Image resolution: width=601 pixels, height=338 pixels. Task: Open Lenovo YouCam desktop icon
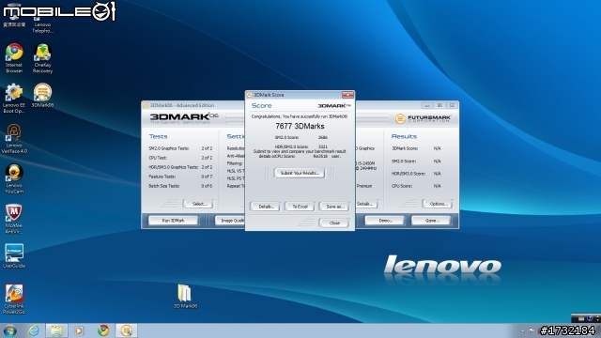(14, 178)
